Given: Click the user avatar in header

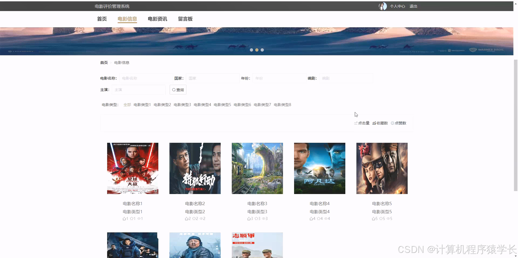Looking at the screenshot, I should [x=383, y=6].
